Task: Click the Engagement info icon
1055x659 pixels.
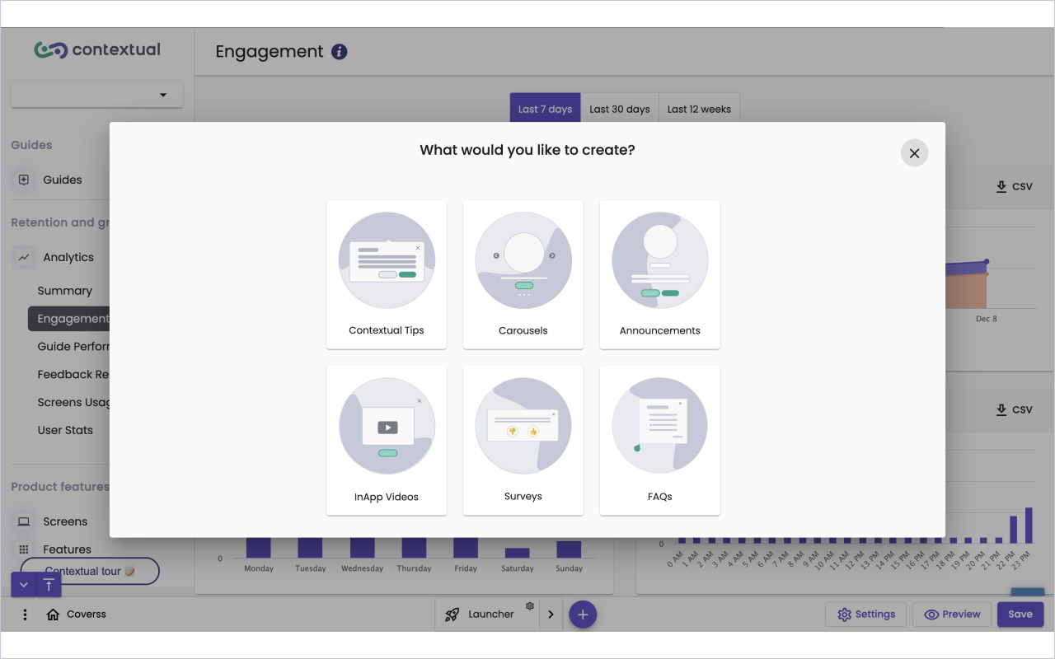Action: (340, 52)
